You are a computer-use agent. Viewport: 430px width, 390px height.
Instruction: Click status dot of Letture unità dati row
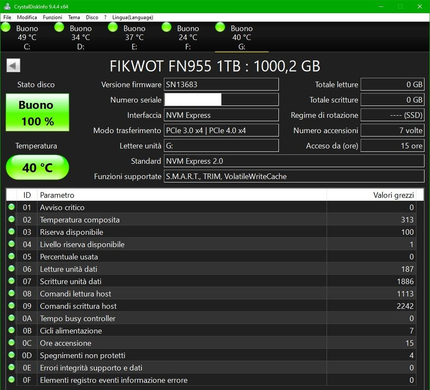pyautogui.click(x=12, y=269)
